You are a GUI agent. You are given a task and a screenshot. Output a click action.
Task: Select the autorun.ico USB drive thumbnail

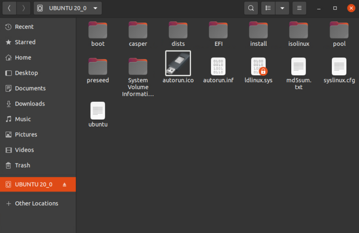[x=178, y=63]
